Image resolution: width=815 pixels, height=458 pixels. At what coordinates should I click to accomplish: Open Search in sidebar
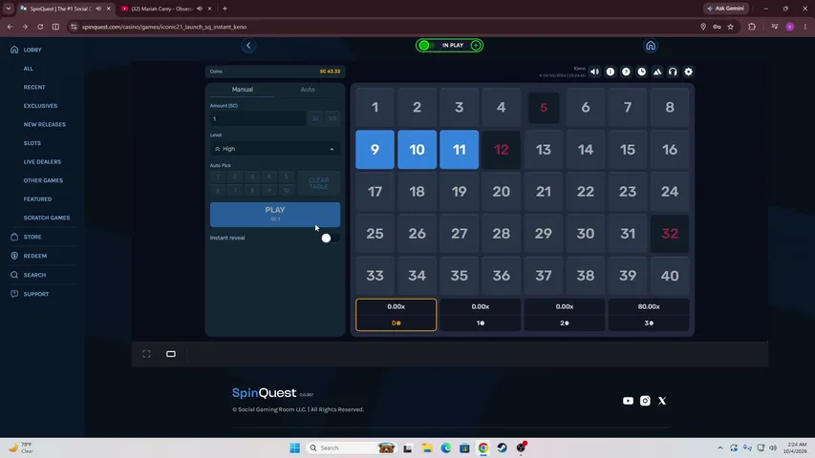point(34,275)
